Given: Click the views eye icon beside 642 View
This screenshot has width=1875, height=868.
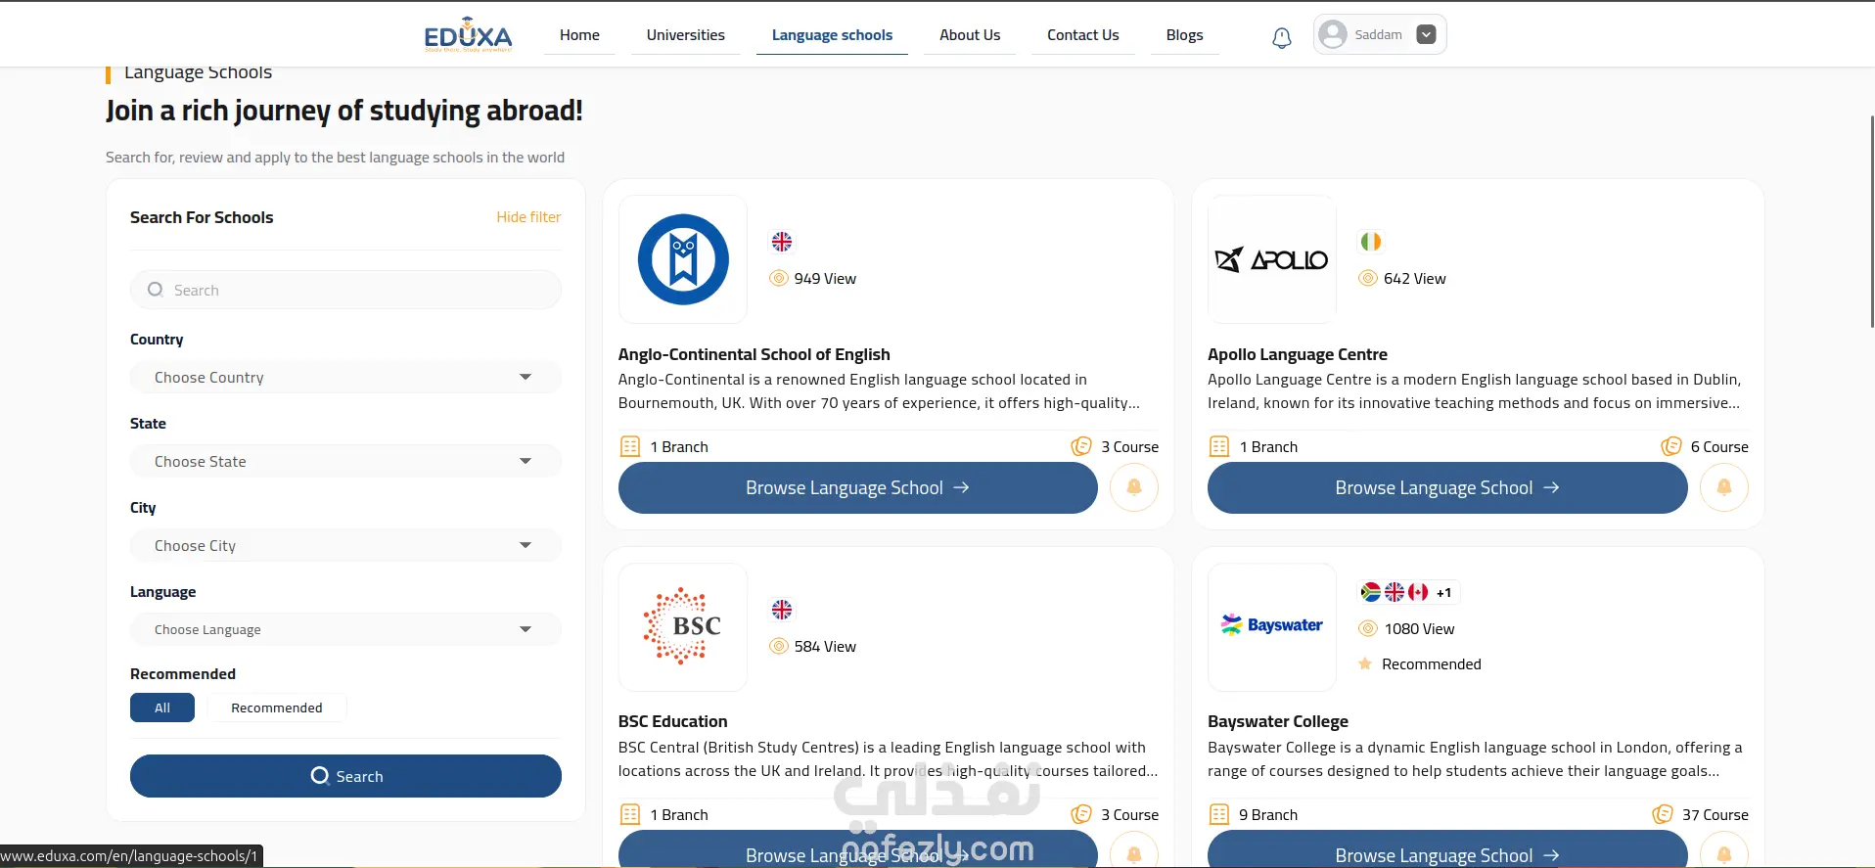Looking at the screenshot, I should [x=1368, y=278].
